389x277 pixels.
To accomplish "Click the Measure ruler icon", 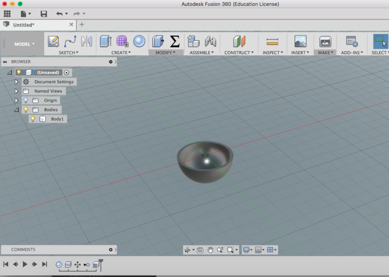I will [x=272, y=41].
